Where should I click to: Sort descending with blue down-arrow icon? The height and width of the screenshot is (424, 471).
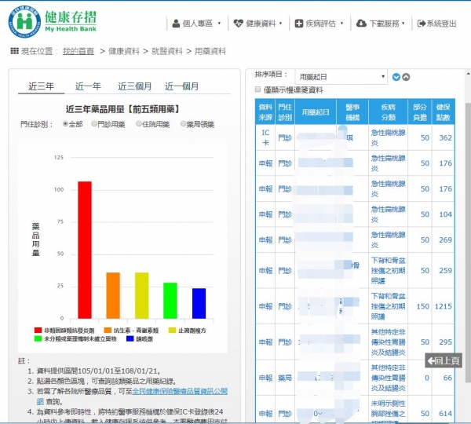[396, 77]
